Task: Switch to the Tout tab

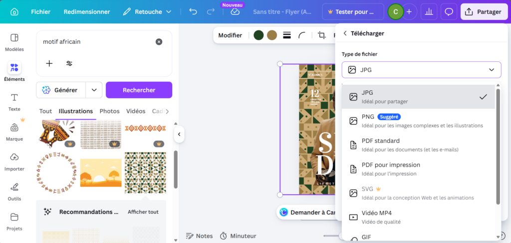Action: (x=45, y=111)
